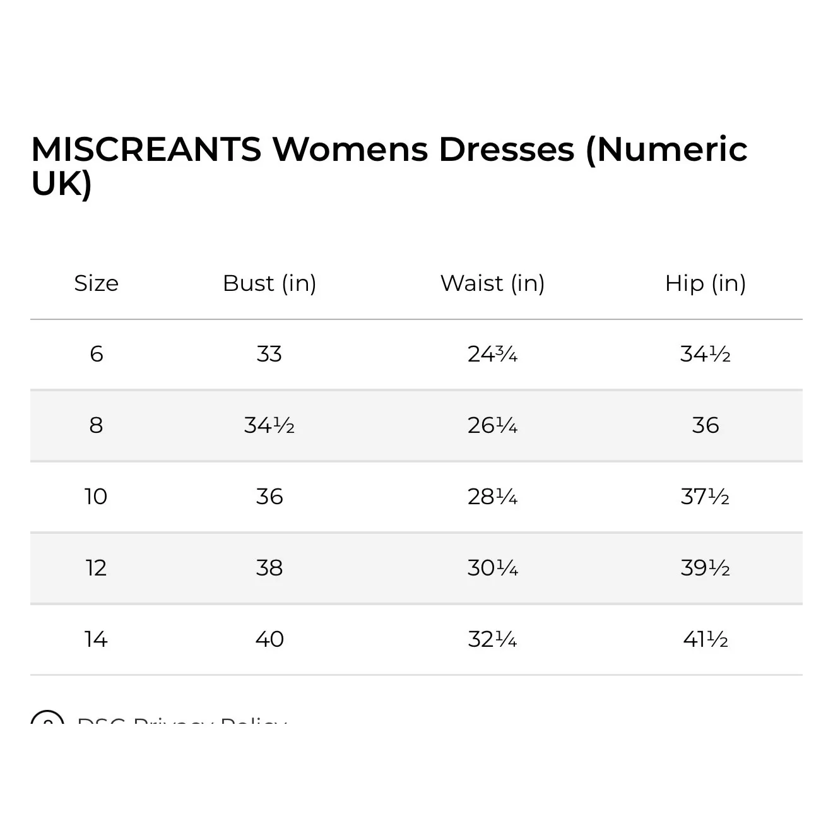The width and height of the screenshot is (833, 833).
Task: Select the size 8 row label
Action: coord(96,425)
